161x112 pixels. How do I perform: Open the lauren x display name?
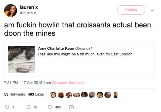click(29, 7)
